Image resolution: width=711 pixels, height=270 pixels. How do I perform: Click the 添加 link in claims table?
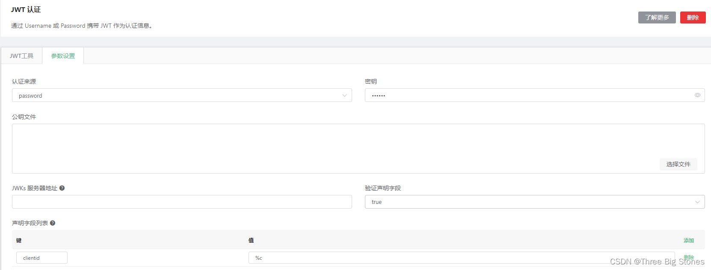689,241
